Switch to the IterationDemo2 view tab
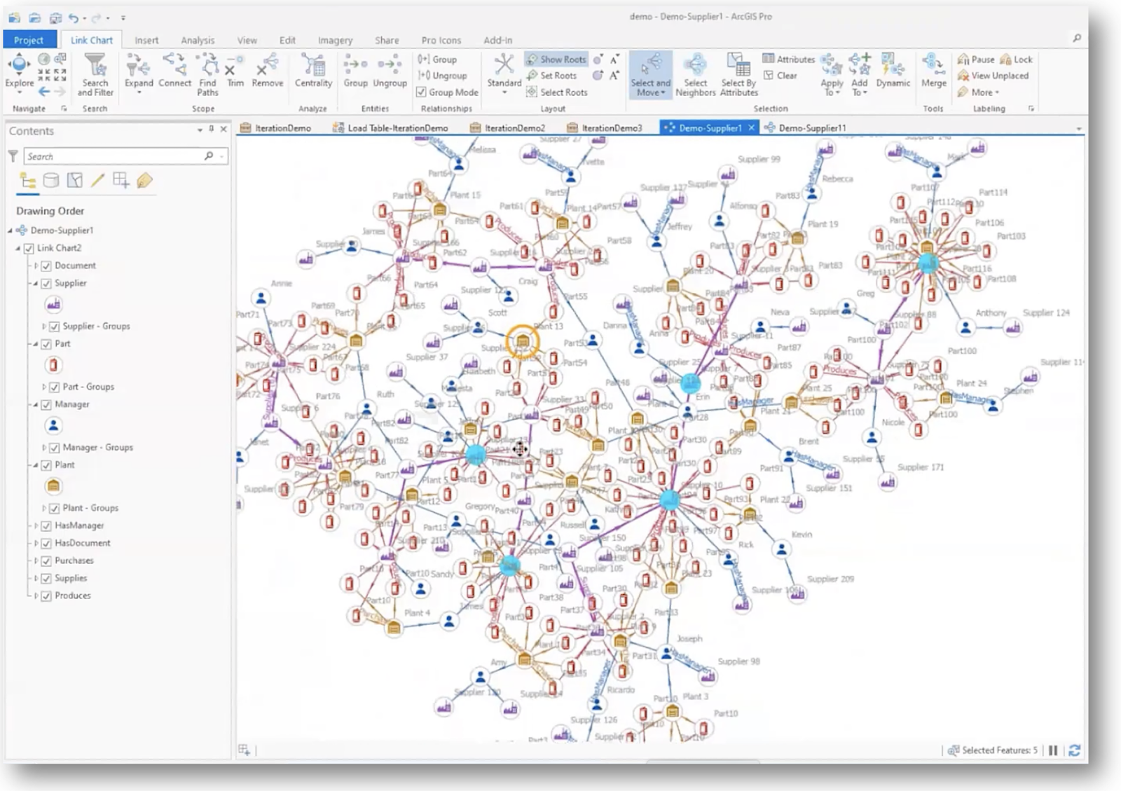The width and height of the screenshot is (1121, 791). tap(508, 128)
